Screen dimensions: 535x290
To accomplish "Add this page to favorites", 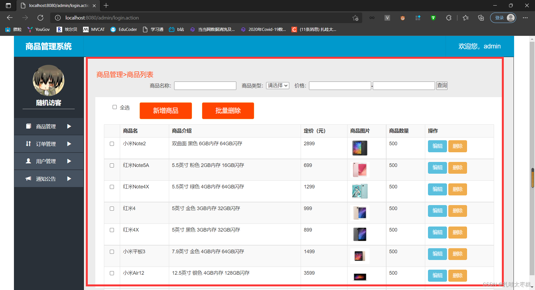I will (x=355, y=18).
